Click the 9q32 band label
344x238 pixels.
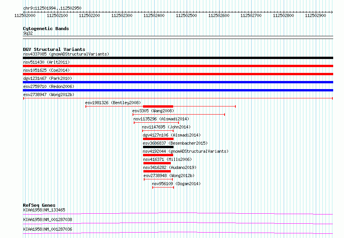28,33
